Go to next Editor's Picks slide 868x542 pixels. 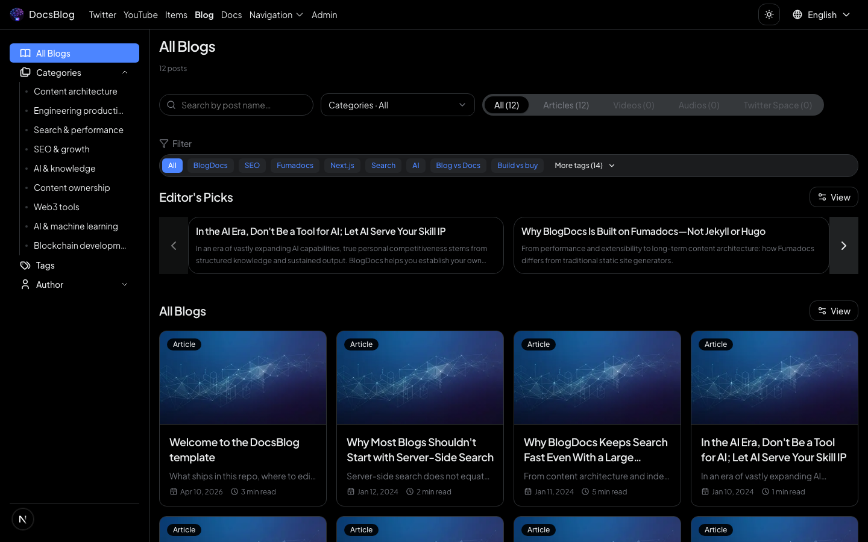pos(843,246)
